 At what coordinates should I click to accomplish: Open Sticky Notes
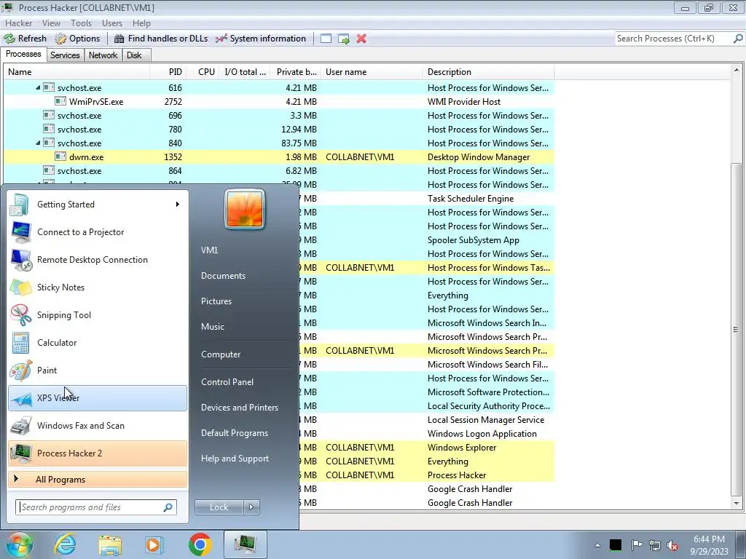click(98, 287)
